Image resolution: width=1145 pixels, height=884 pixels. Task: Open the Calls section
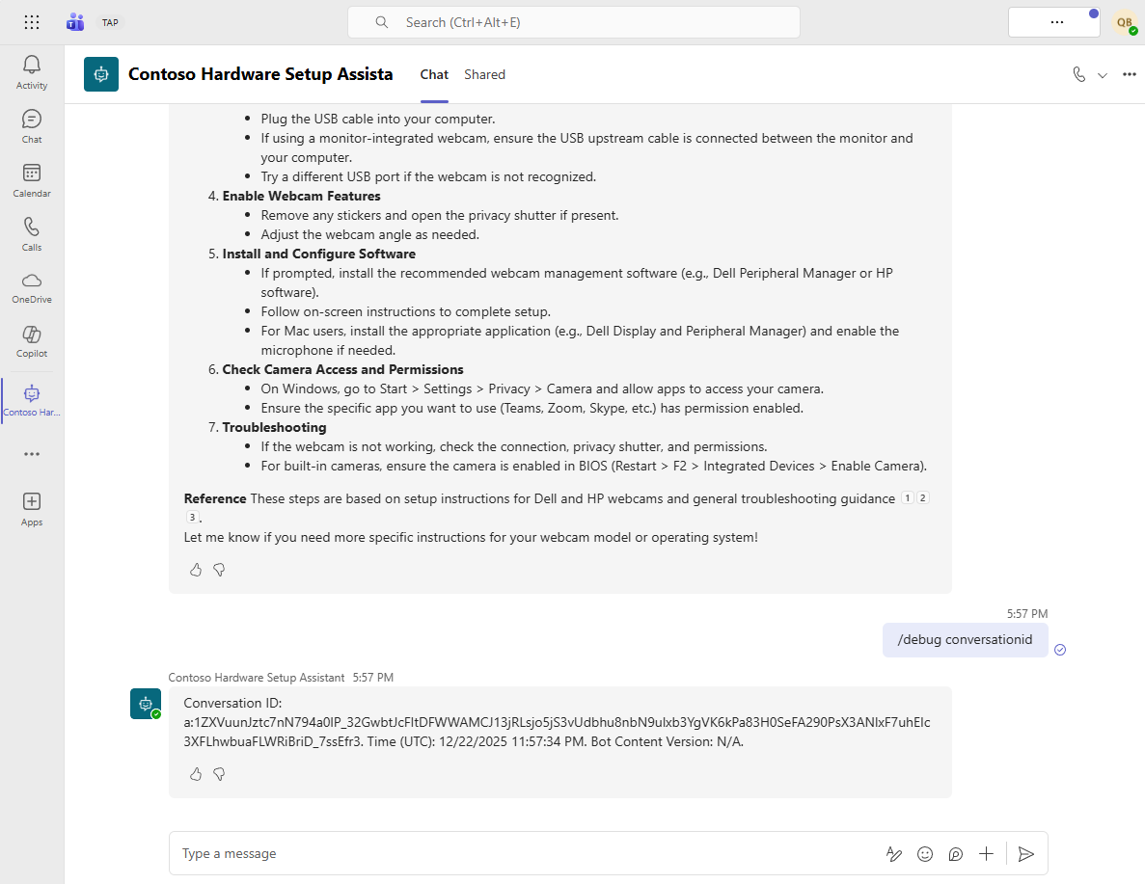coord(32,234)
